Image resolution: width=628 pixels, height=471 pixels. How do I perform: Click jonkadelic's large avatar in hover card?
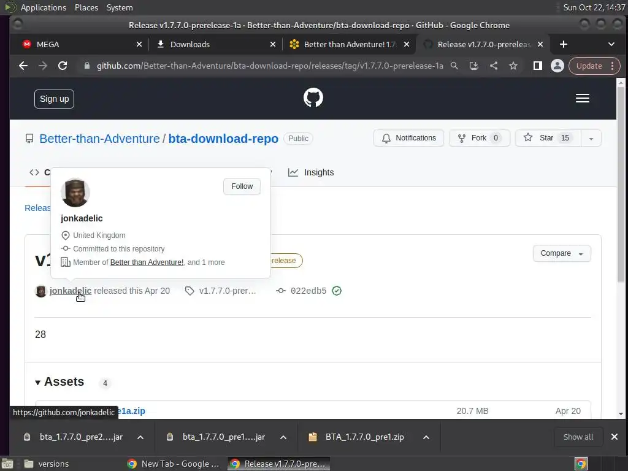coord(75,193)
